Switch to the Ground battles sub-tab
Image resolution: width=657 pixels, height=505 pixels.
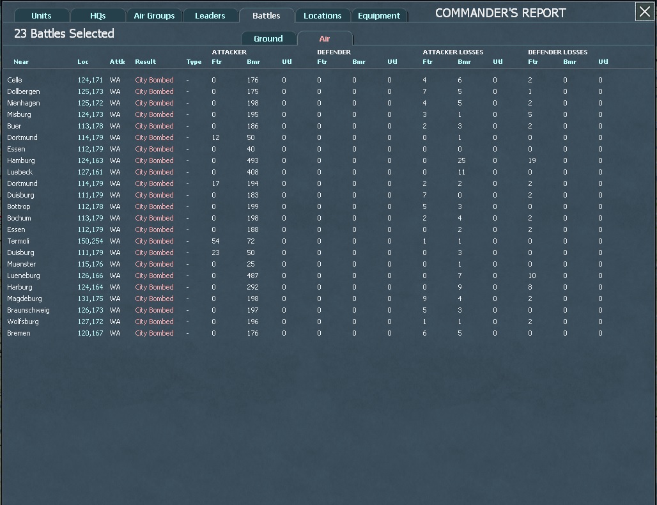pos(268,38)
